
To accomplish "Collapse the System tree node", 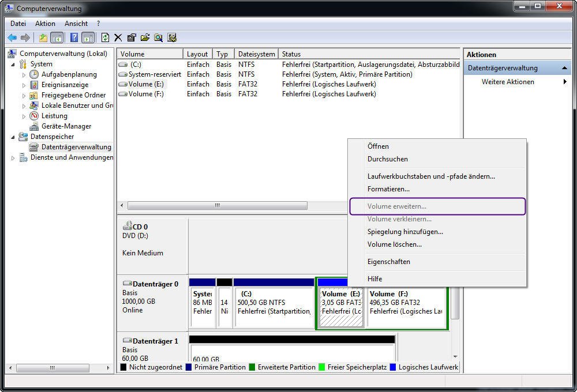I will tap(13, 65).
